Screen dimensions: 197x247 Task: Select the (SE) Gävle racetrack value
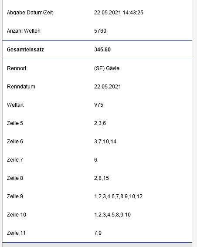click(x=107, y=68)
